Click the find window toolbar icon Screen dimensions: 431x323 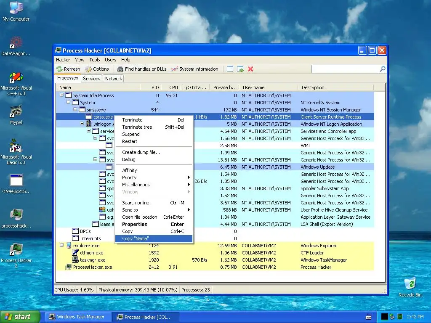point(230,69)
